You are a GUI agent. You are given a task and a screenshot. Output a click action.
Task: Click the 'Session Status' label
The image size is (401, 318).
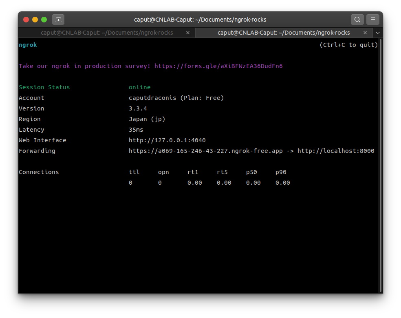tap(44, 87)
